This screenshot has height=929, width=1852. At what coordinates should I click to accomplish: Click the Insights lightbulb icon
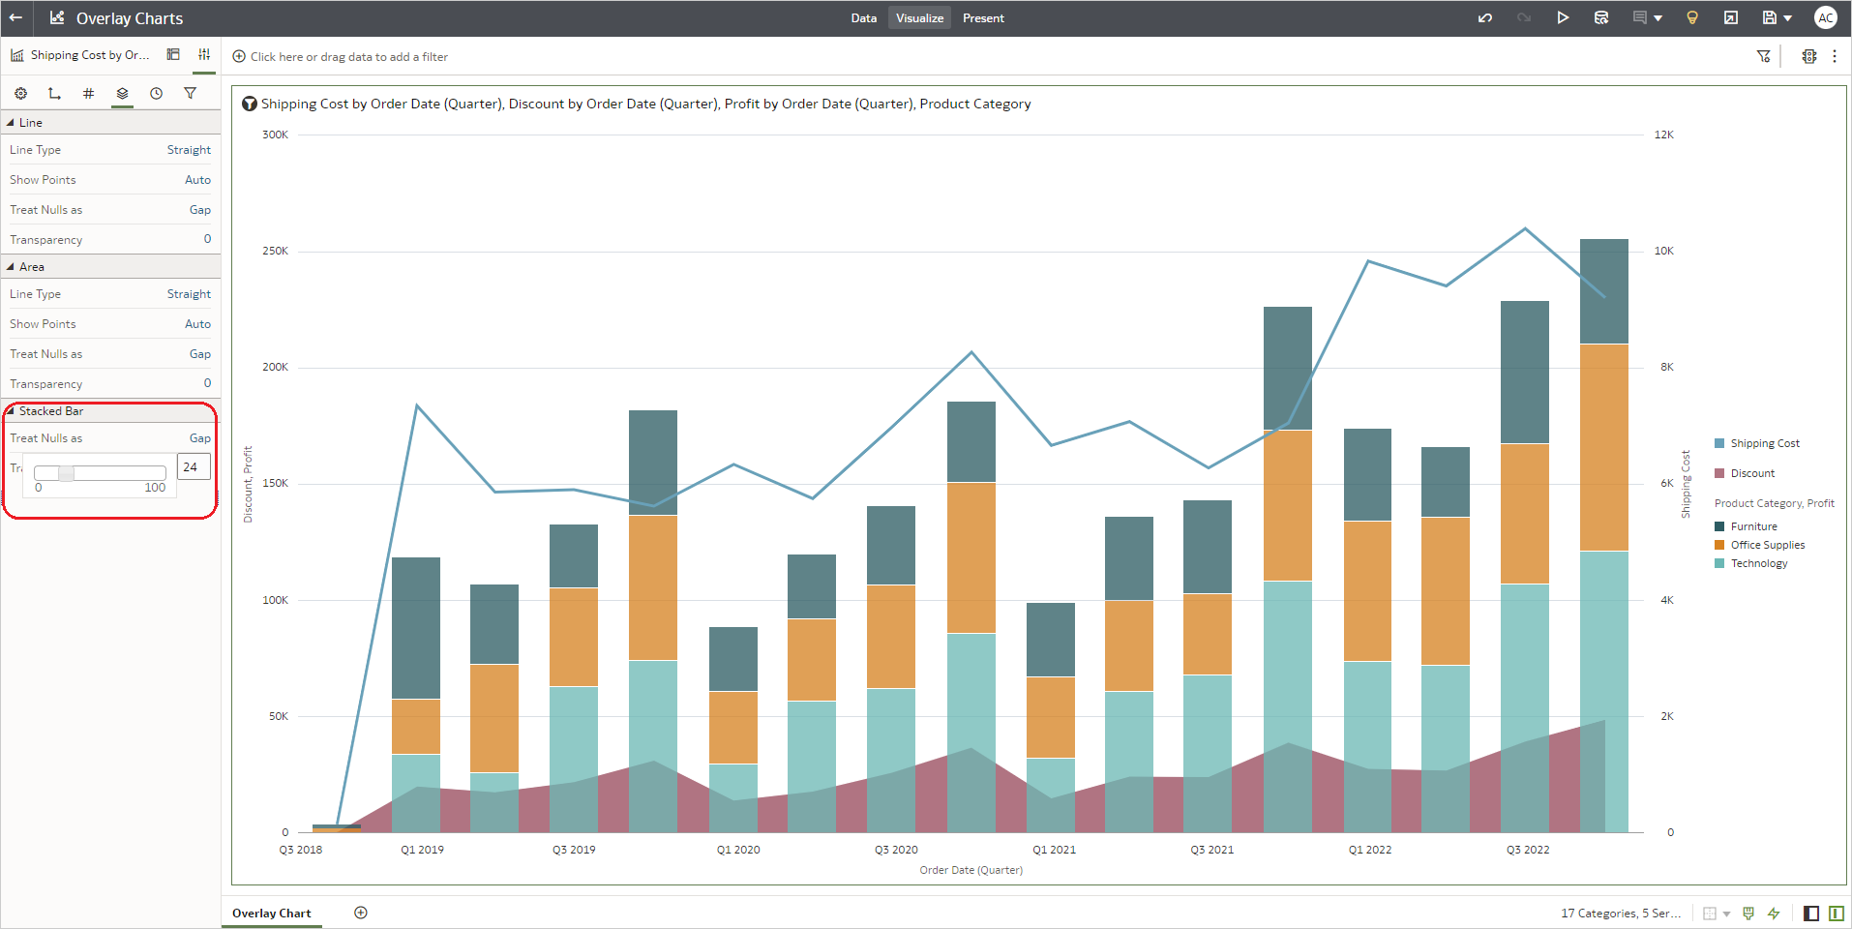(x=1692, y=17)
